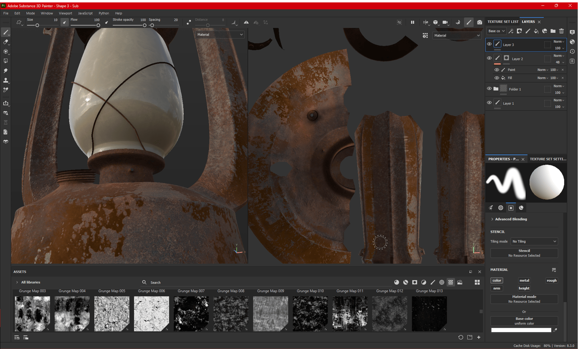Screen dimensions: 578x349
Task: Open Layer 3 blending mode Norm dropdown
Action: [x=559, y=41]
